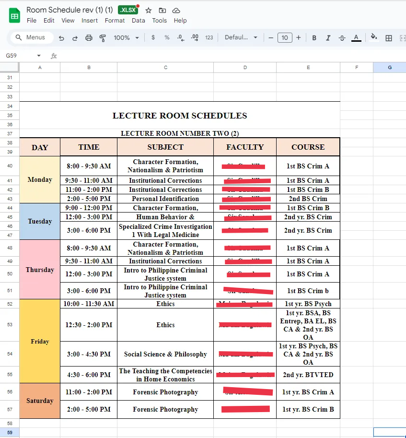406x438 pixels.
Task: Toggle strikethrough formatting
Action: pyautogui.click(x=342, y=38)
